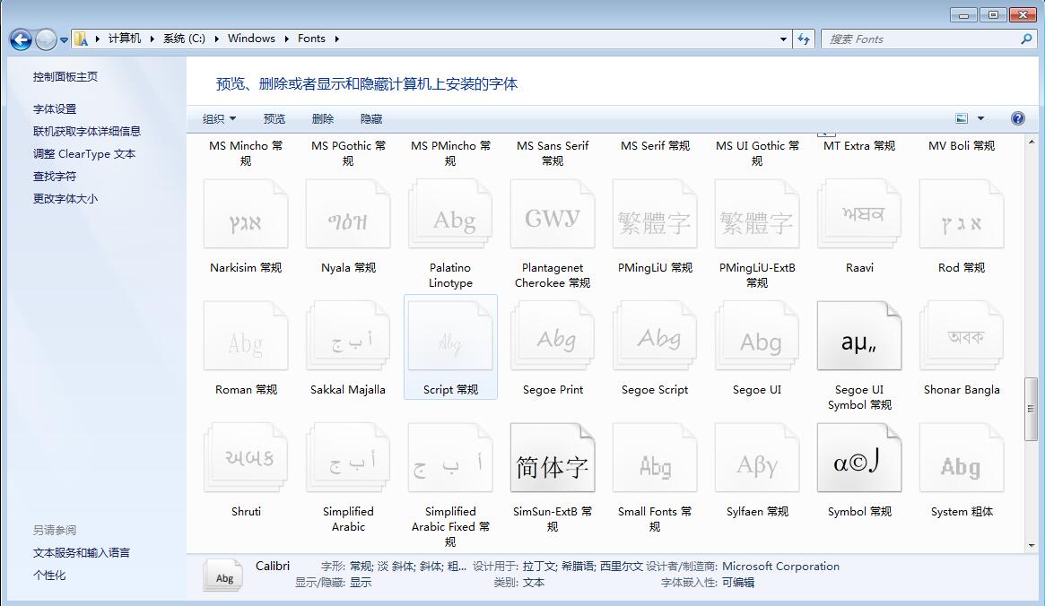Screen dimensions: 1045x606
Task: Select the Shruti font icon
Action: 246,458
